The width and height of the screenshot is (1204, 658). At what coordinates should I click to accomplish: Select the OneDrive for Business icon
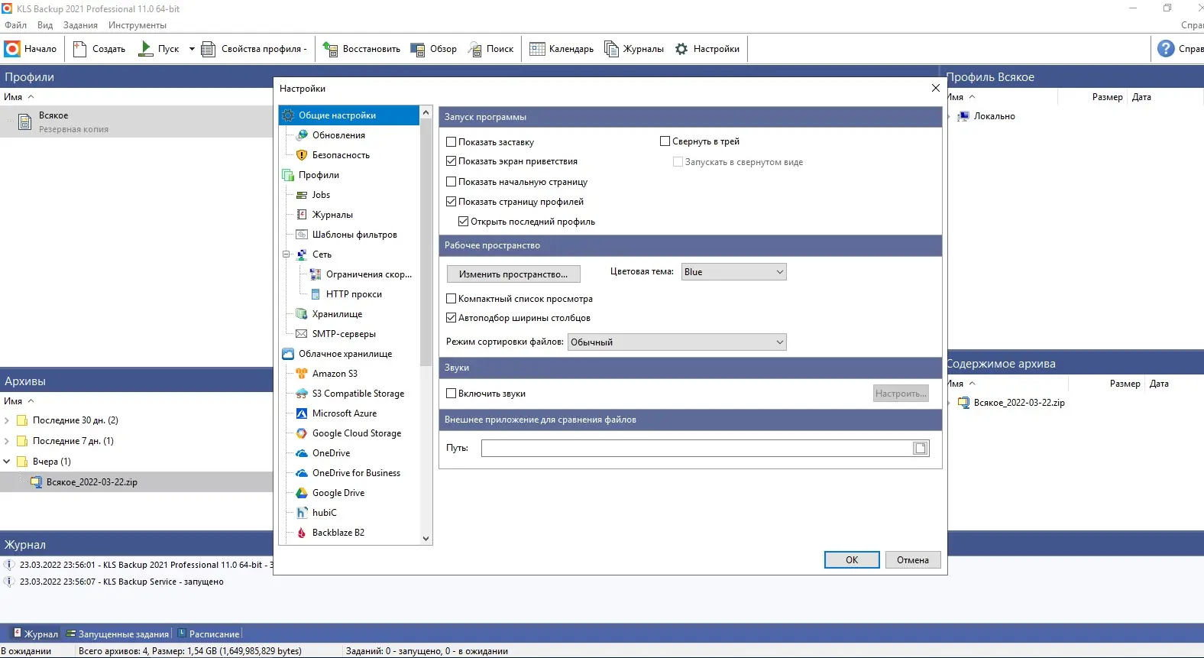tap(302, 473)
